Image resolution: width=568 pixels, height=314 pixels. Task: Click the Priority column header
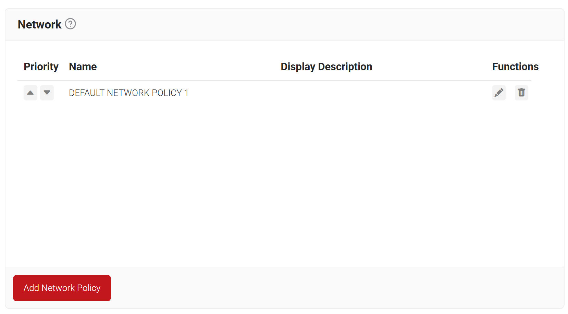(41, 67)
